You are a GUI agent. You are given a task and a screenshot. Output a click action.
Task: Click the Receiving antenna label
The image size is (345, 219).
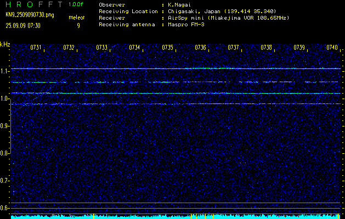coord(127,25)
